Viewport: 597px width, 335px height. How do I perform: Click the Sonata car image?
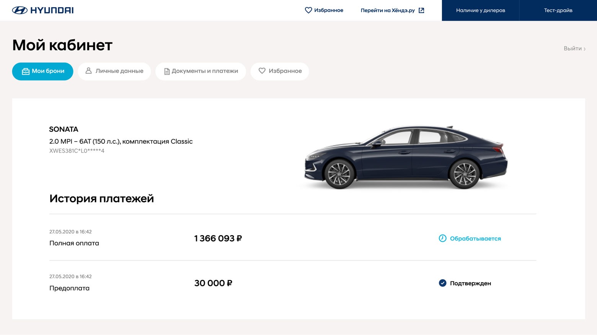coord(406,157)
